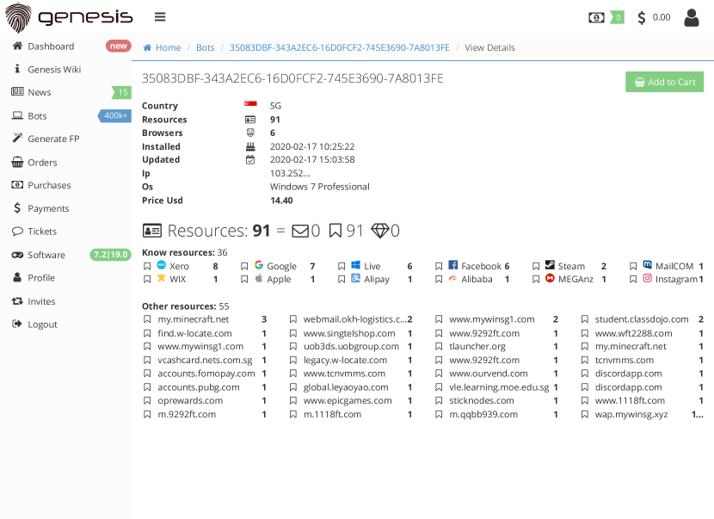Click the 15 News badge
Screen dimensions: 714x519
[121, 92]
